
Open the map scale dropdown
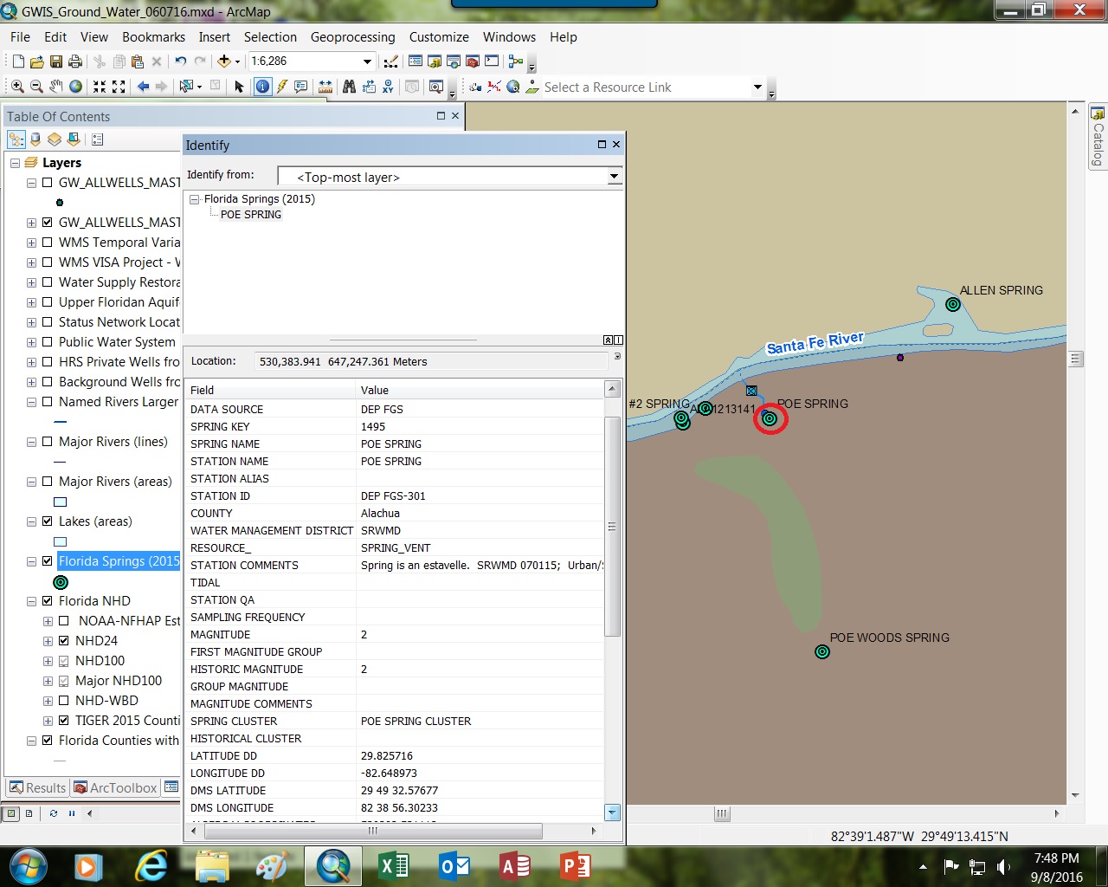[x=367, y=62]
